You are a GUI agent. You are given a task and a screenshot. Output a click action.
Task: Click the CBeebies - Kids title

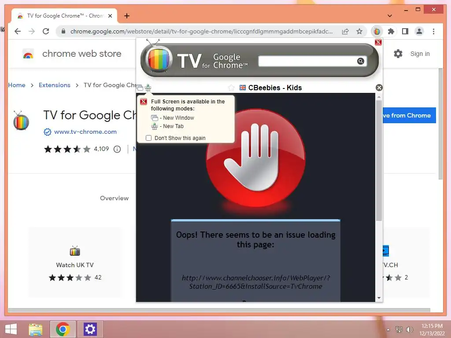click(x=275, y=88)
